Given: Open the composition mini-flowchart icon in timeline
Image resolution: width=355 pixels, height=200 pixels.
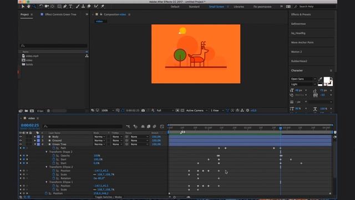Looking at the screenshot, I should (x=128, y=127).
